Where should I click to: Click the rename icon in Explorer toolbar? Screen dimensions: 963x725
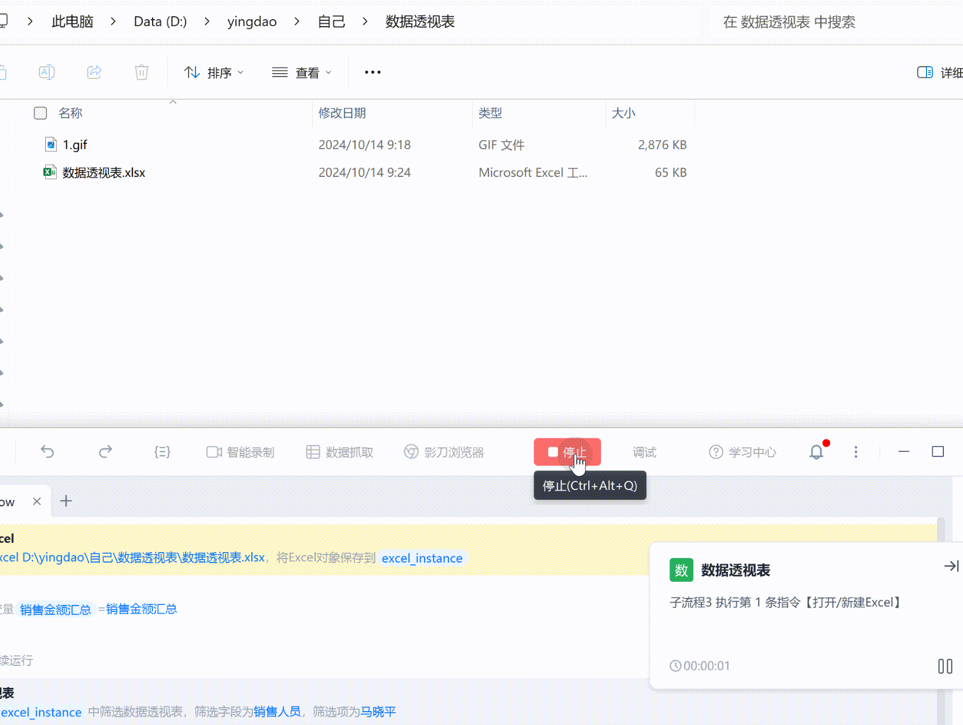pyautogui.click(x=46, y=72)
